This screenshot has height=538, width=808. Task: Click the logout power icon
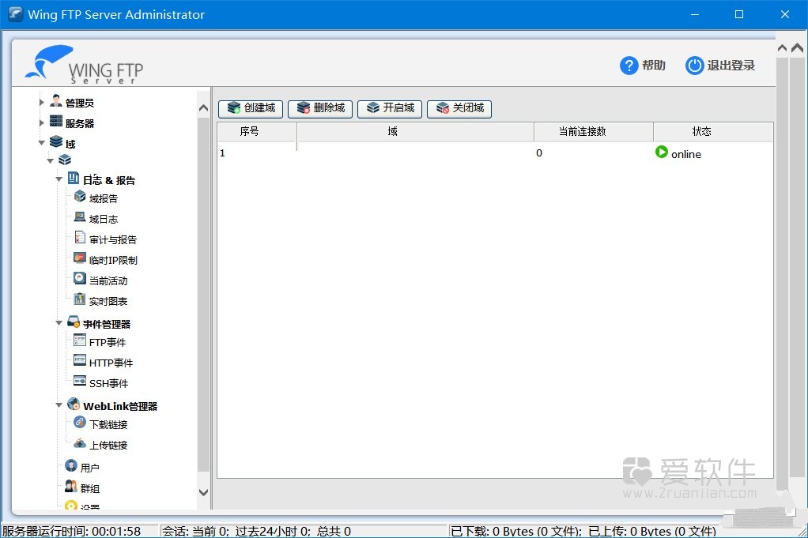(x=694, y=66)
